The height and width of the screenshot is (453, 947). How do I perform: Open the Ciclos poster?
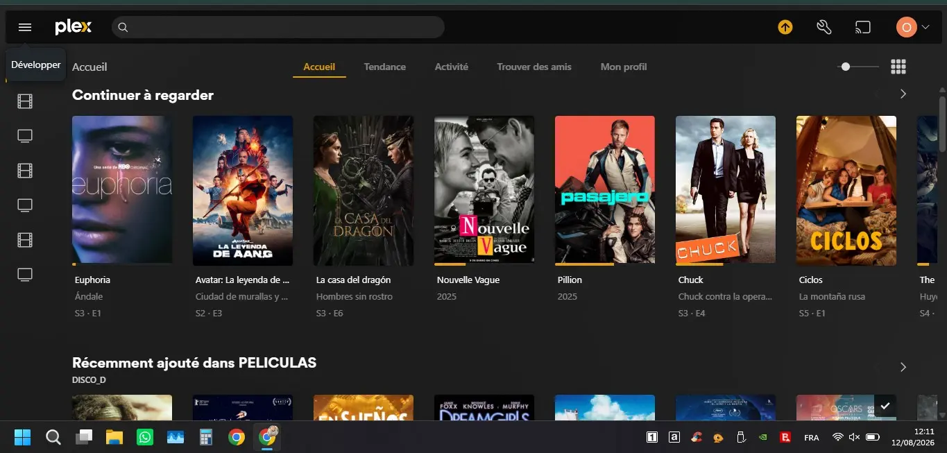click(x=846, y=189)
